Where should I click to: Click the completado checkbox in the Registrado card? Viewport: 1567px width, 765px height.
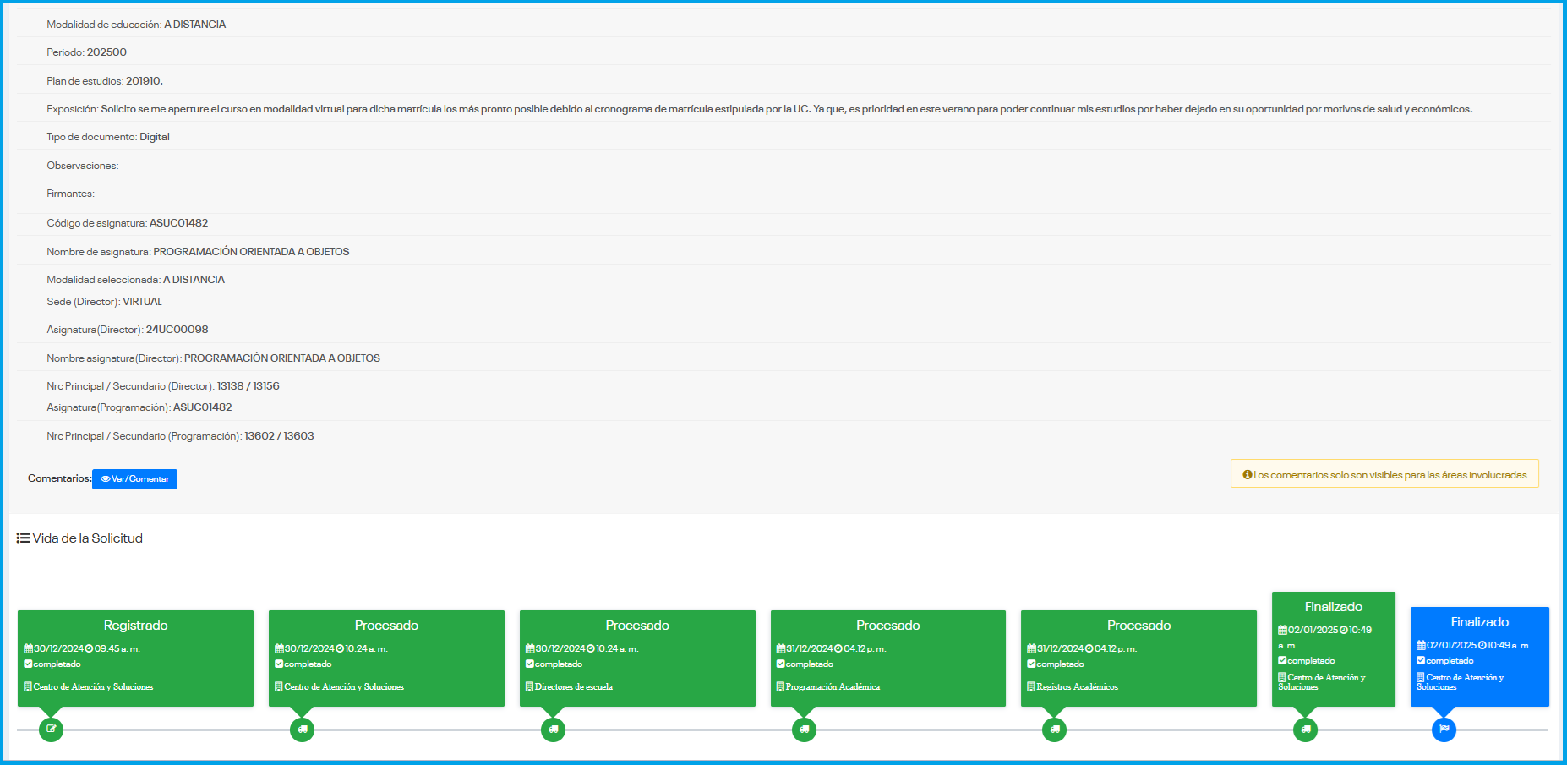pos(28,664)
